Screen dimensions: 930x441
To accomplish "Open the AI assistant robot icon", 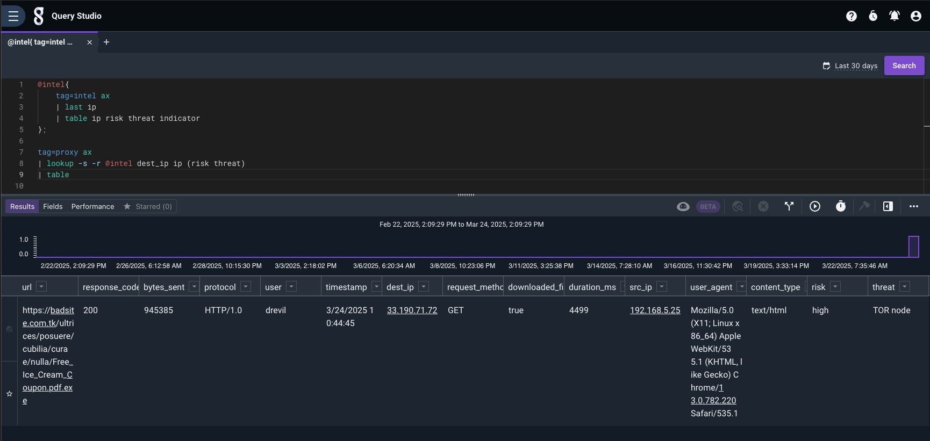I will [683, 206].
